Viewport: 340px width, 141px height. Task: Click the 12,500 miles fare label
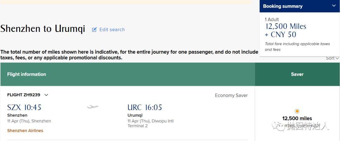point(297,118)
